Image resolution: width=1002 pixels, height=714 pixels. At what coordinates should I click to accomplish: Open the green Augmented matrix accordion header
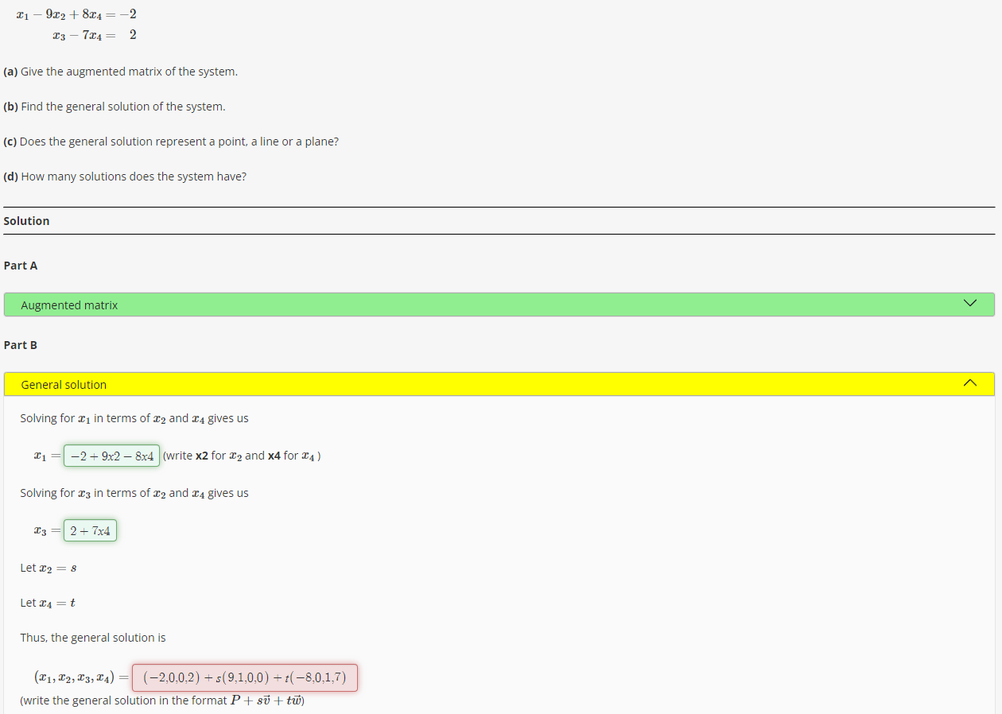(69, 304)
